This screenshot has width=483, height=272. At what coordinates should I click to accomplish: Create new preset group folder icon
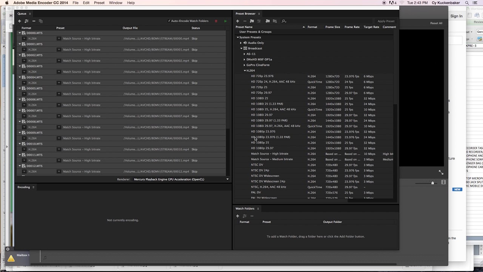pos(252,21)
